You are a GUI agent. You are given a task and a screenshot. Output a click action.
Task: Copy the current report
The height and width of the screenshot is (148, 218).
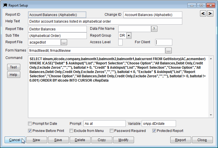click(102, 140)
